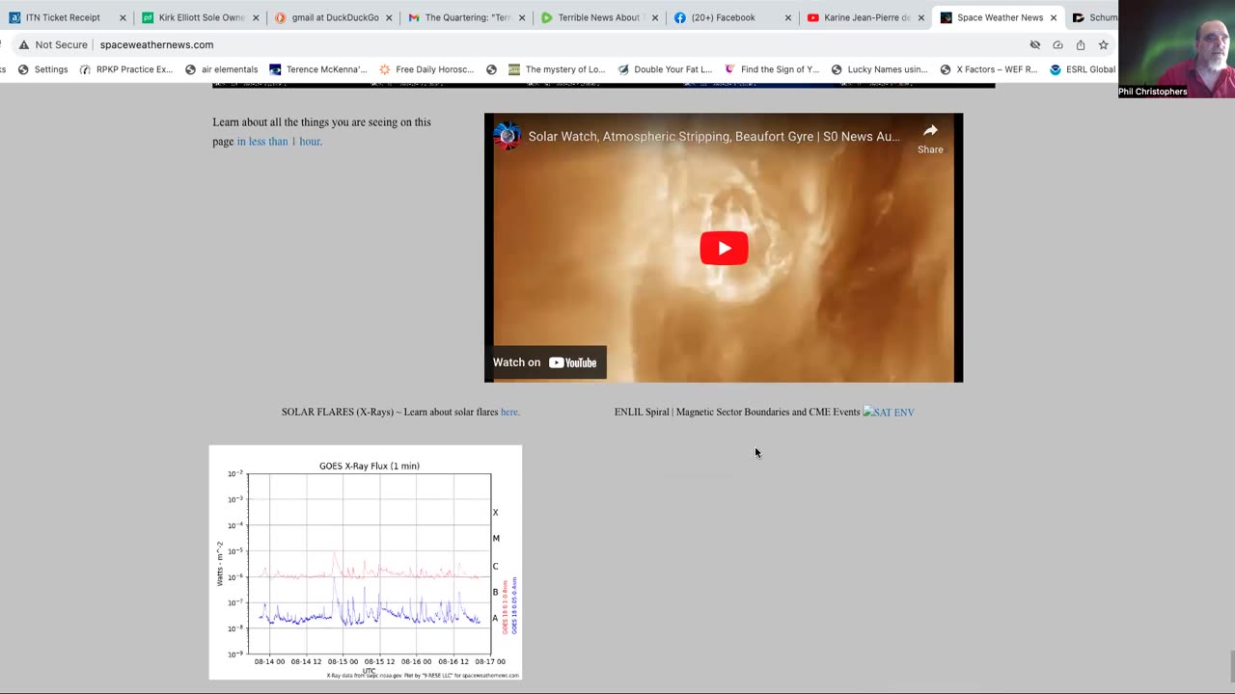
Task: Close the Facebook tab
Action: tap(787, 17)
